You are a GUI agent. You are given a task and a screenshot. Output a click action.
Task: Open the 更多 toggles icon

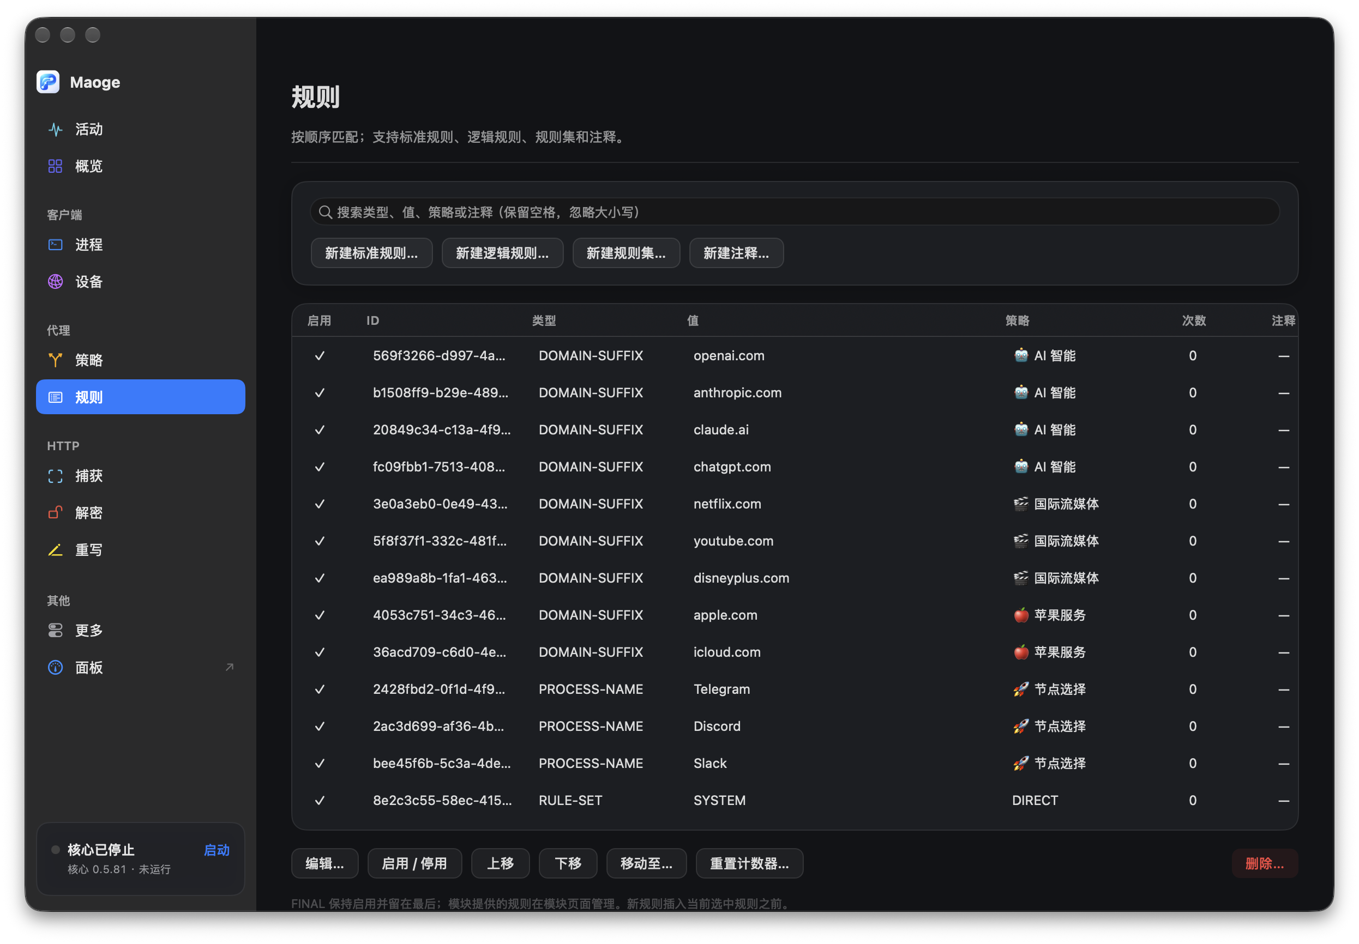tap(55, 630)
